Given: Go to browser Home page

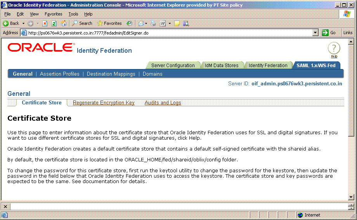Looking at the screenshot, I should [x=64, y=23].
